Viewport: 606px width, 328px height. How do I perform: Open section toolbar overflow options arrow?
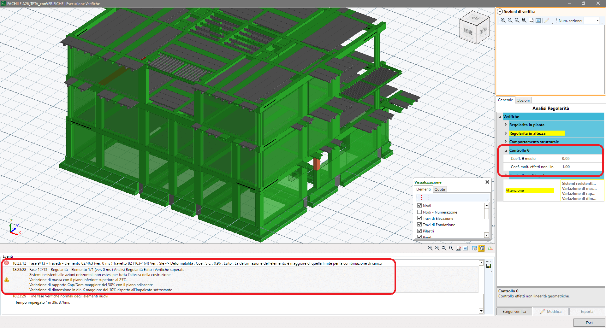pos(602,22)
